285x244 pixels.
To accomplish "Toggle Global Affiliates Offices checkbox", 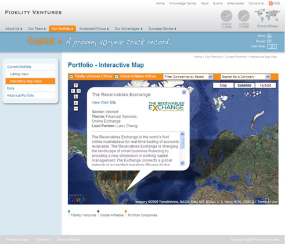I will pyautogui.click(x=117, y=77).
